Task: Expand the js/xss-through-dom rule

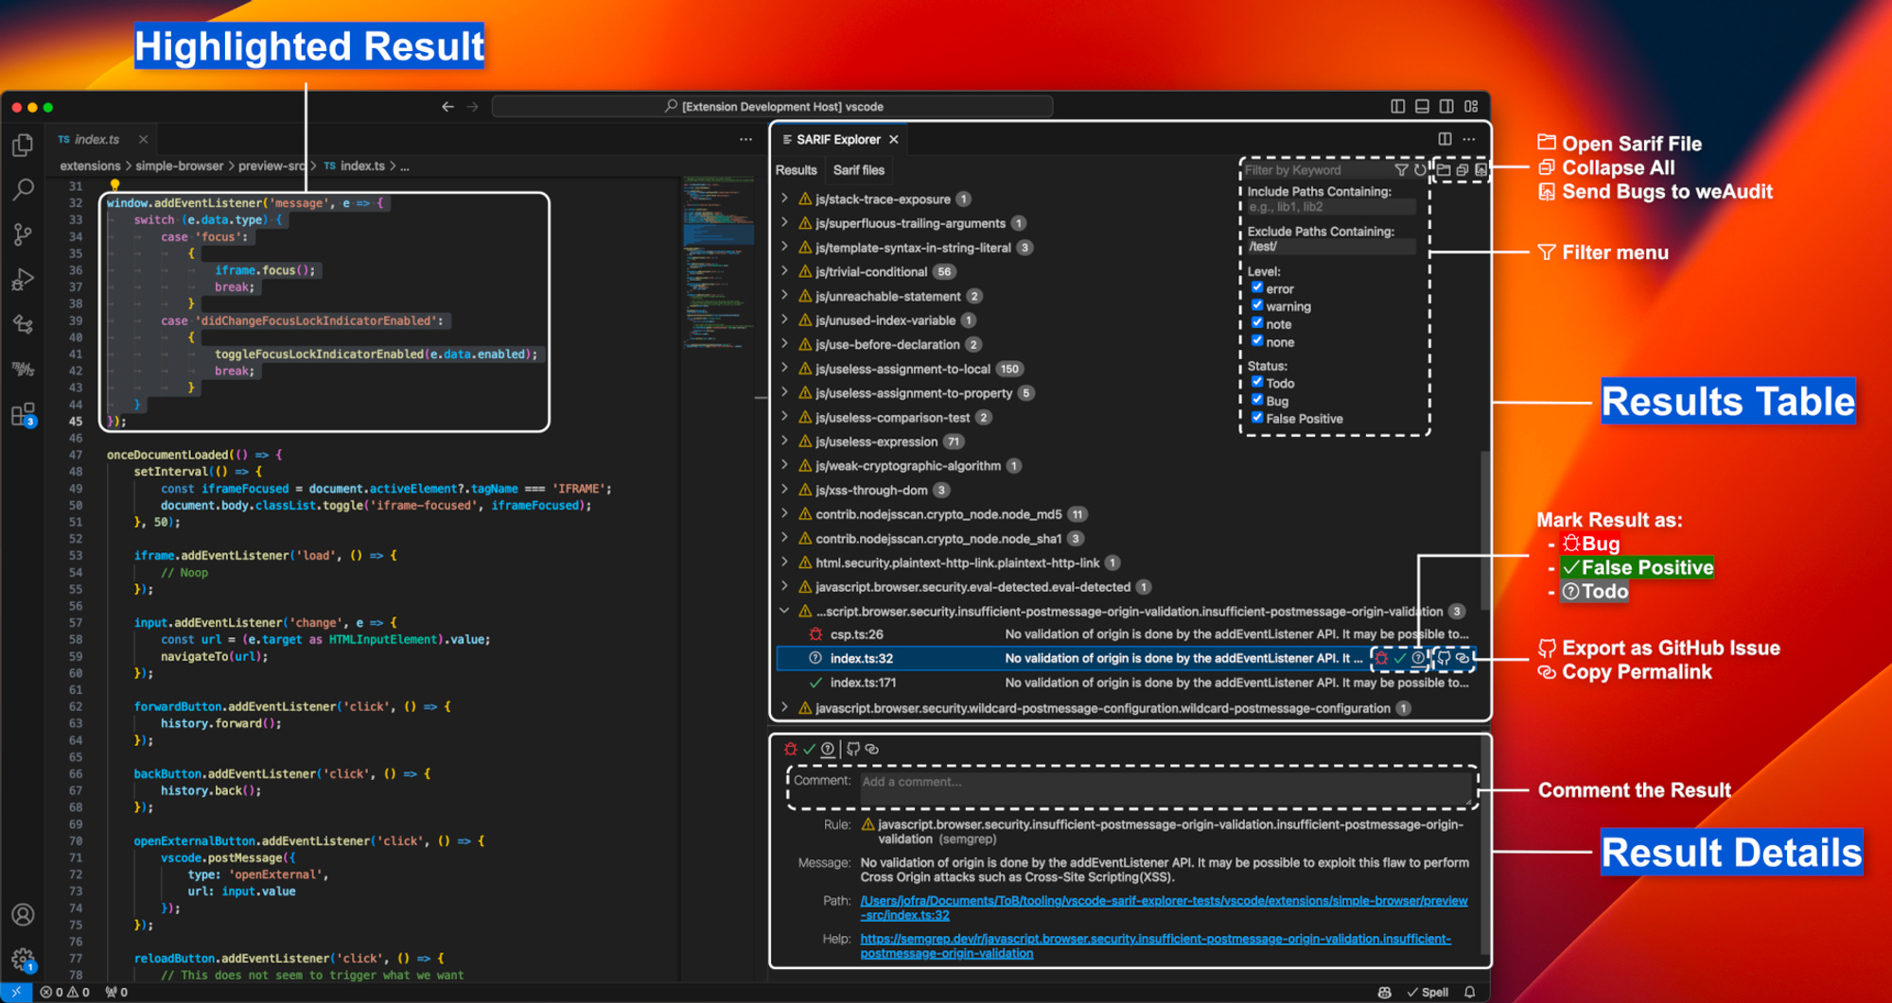Action: pos(785,490)
